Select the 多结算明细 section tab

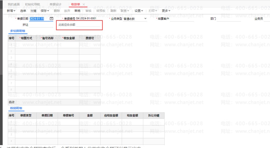point(18,31)
